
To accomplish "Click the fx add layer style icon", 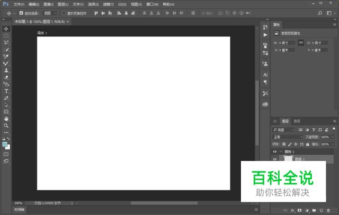I will pos(292,210).
